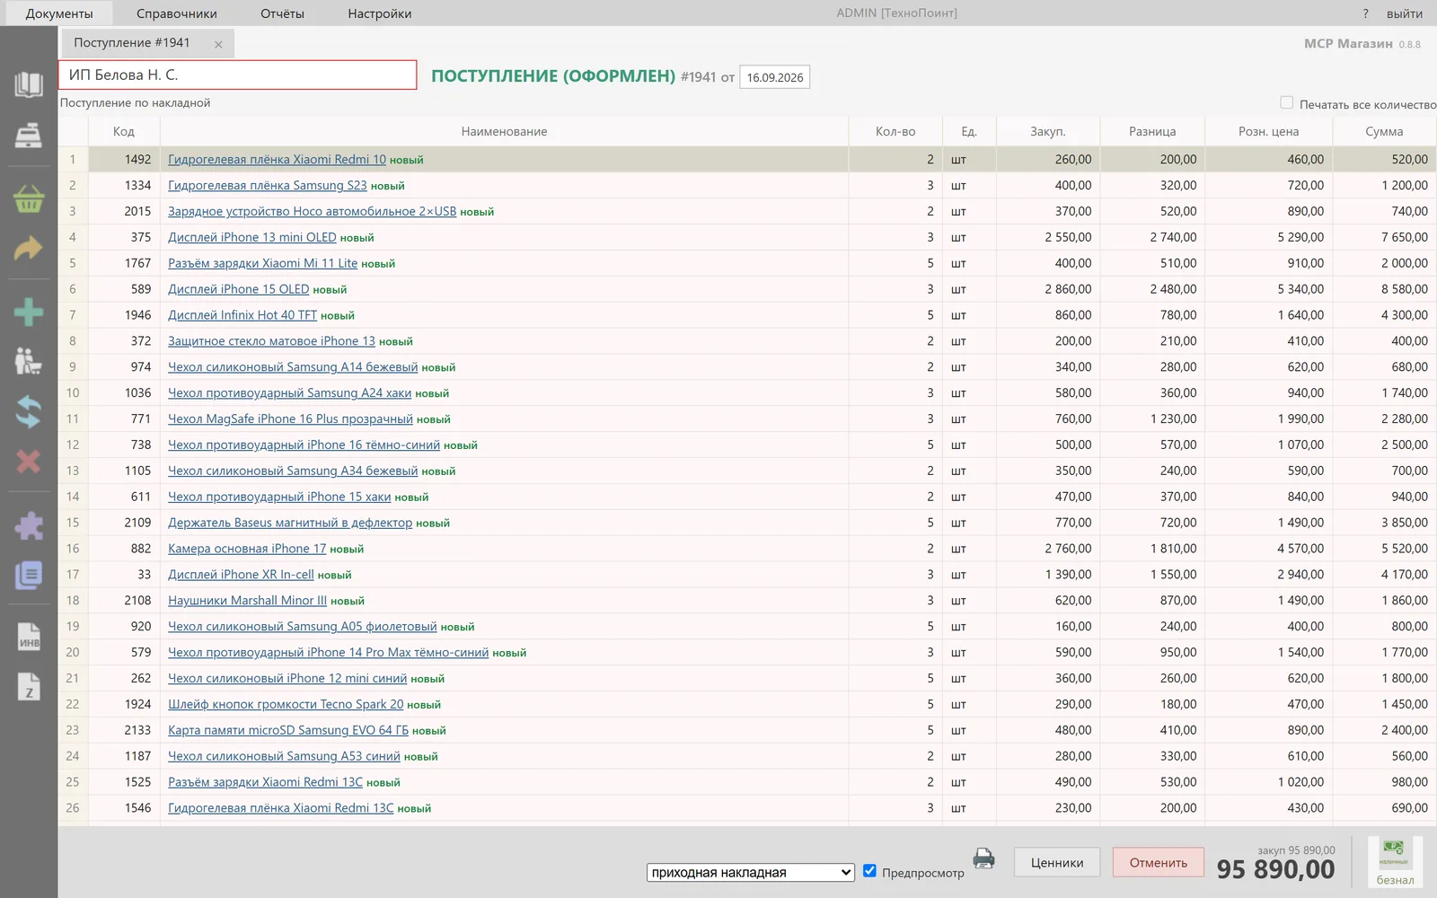Open Гидрогелевая плёнка Xiaomi Redmi 10 link
Viewport: 1437px width, 898px height.
[x=277, y=160]
